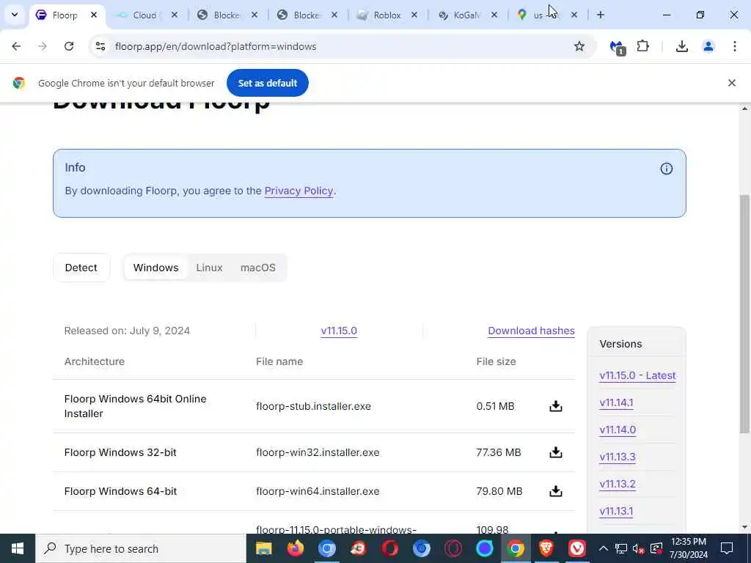Click Set as default button
This screenshot has width=751, height=563.
pos(267,83)
